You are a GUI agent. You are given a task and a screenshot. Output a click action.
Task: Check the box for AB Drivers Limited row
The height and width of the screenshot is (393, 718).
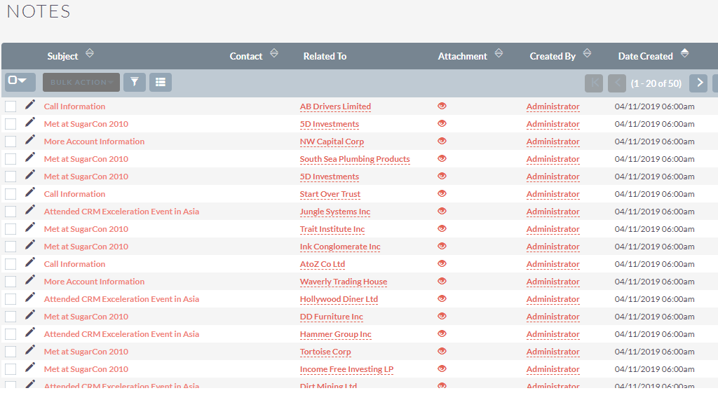(11, 106)
